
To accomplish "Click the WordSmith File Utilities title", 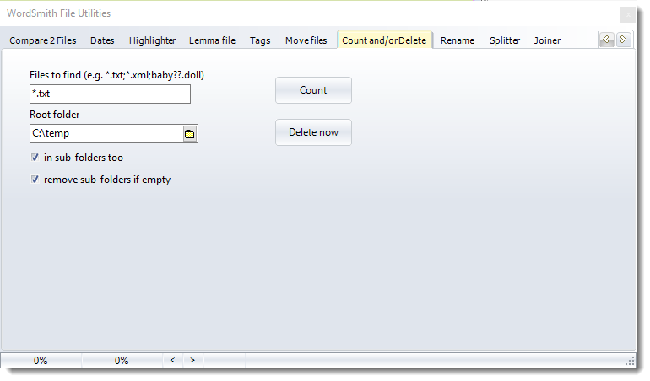I will click(x=59, y=13).
